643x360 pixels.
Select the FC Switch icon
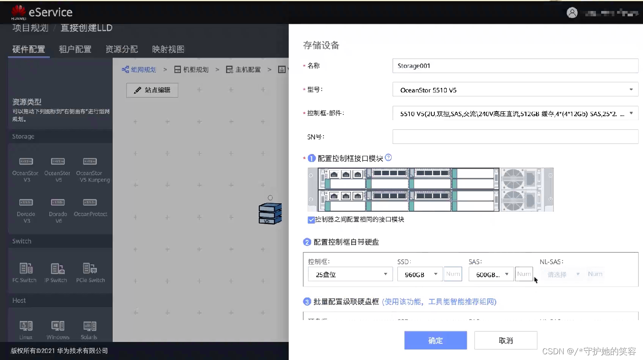coord(26,268)
